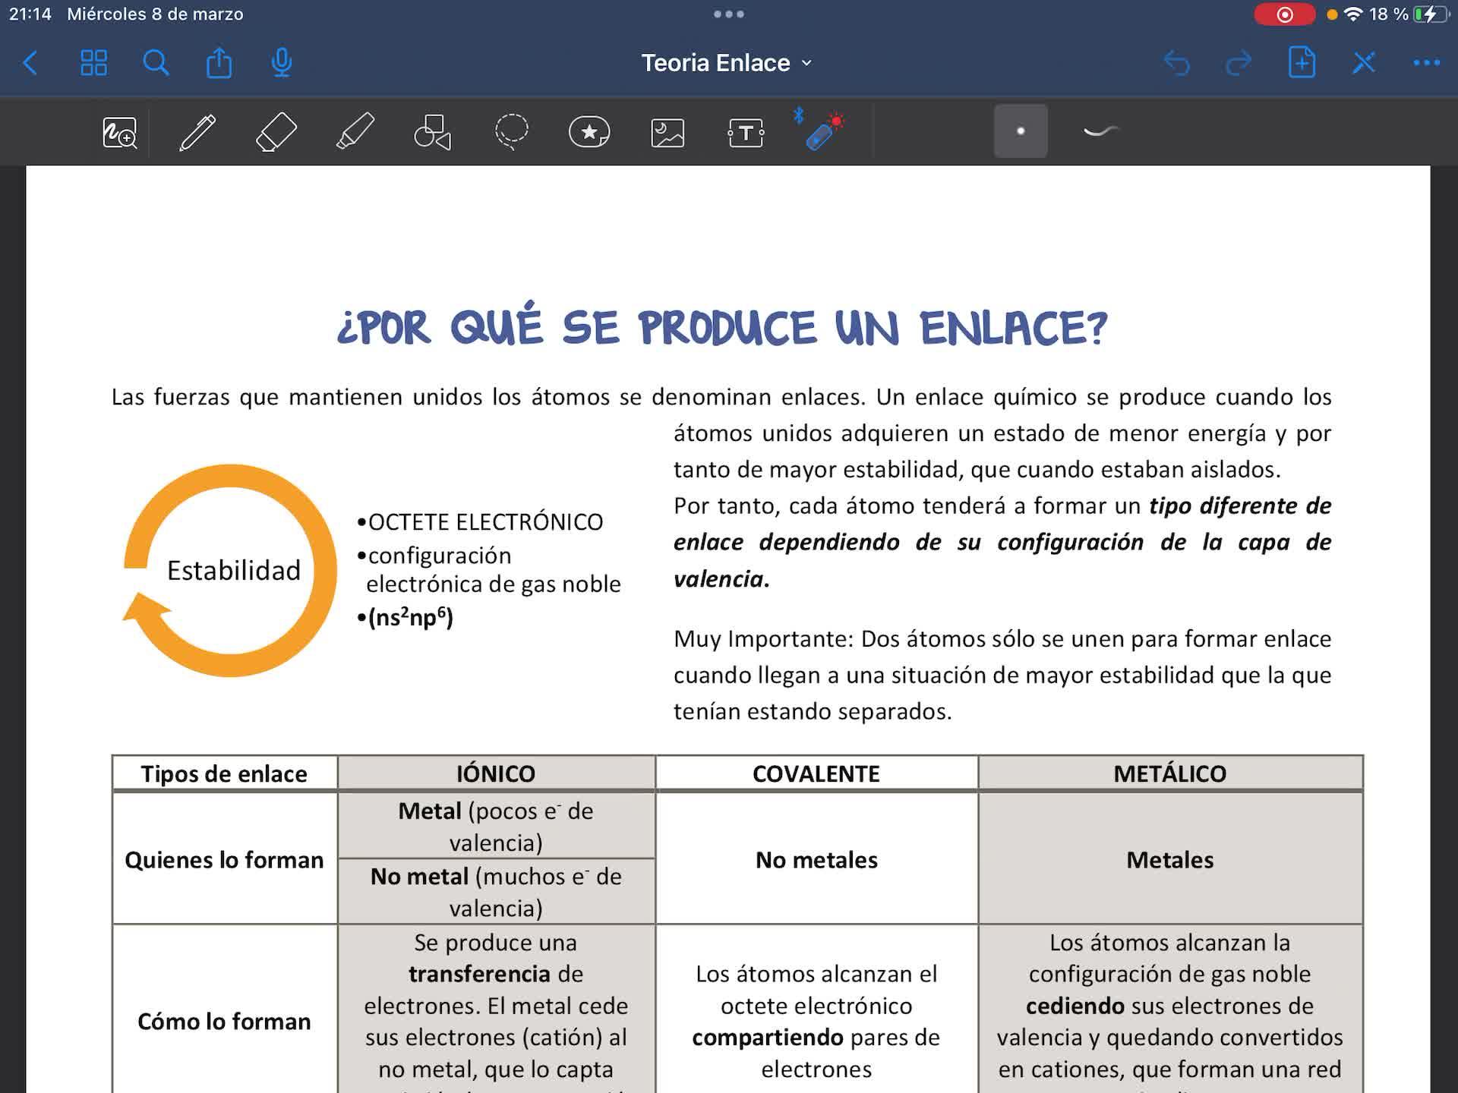Screen dimensions: 1458x1093
Task: Choose the trailing line laser style
Action: pyautogui.click(x=1100, y=131)
